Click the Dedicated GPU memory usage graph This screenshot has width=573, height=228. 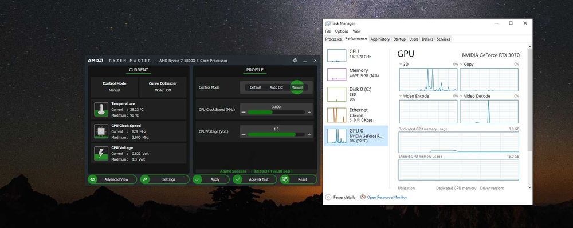click(458, 142)
